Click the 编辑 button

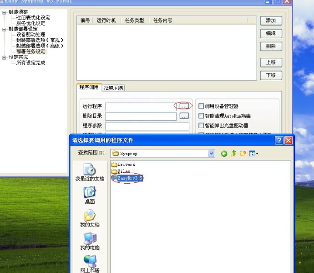(271, 33)
